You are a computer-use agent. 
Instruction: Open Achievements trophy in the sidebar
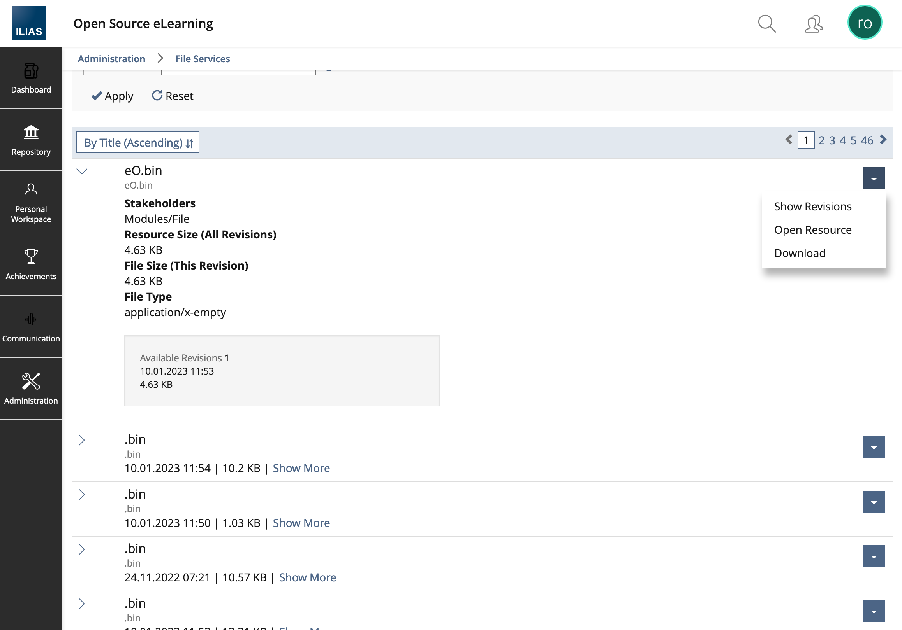pyautogui.click(x=31, y=264)
